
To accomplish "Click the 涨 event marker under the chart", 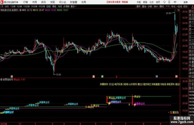I will [x=94, y=76].
